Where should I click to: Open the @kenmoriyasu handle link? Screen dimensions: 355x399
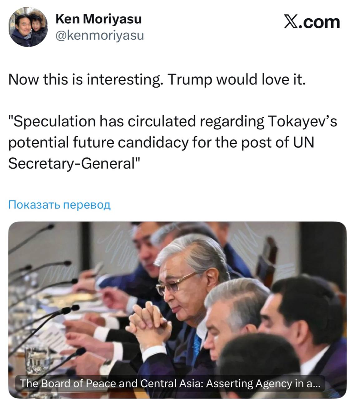(100, 36)
